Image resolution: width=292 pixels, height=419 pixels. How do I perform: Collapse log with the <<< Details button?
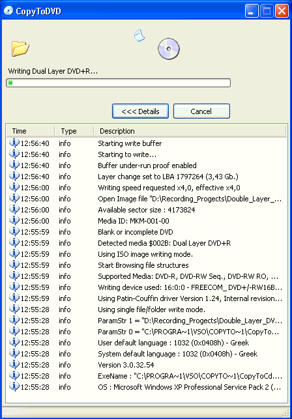coord(140,111)
